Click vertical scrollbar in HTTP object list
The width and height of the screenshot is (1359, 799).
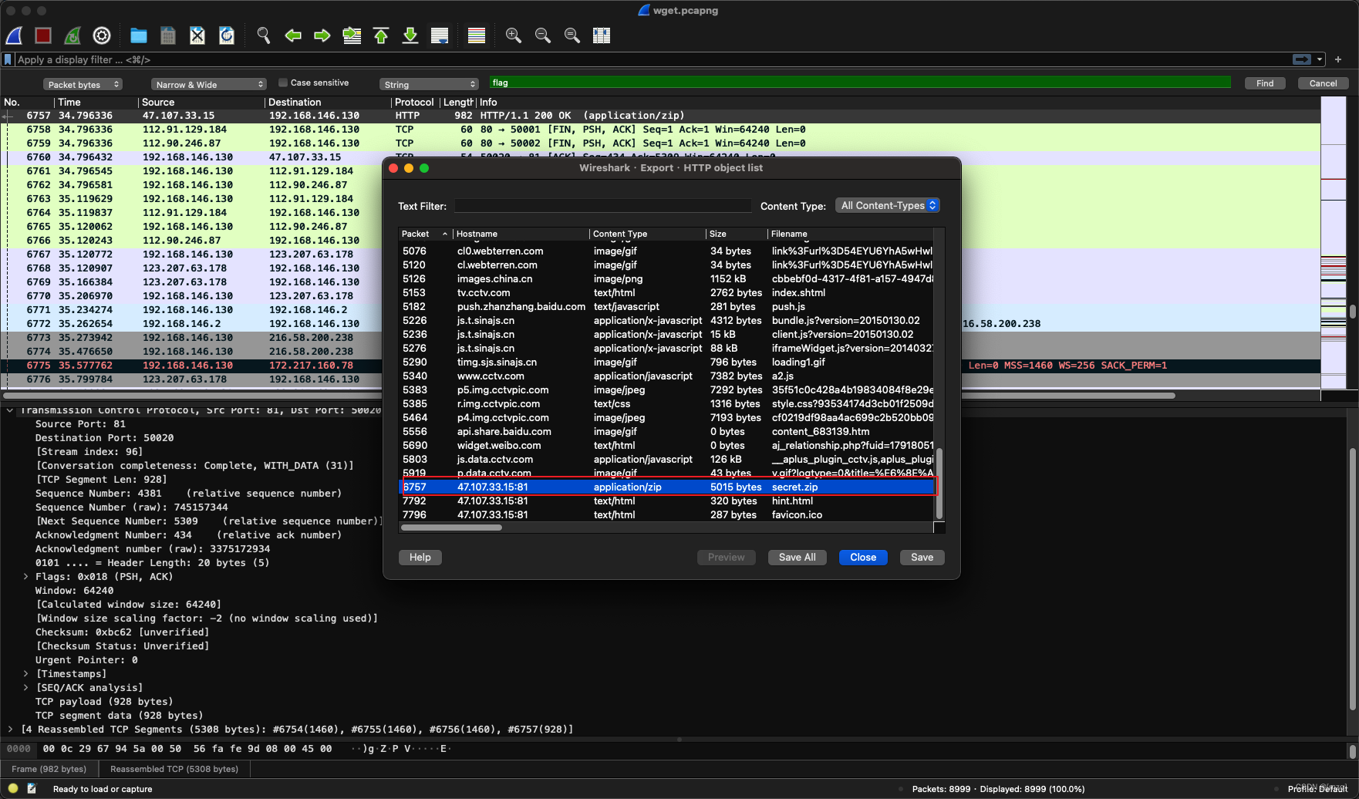(939, 484)
